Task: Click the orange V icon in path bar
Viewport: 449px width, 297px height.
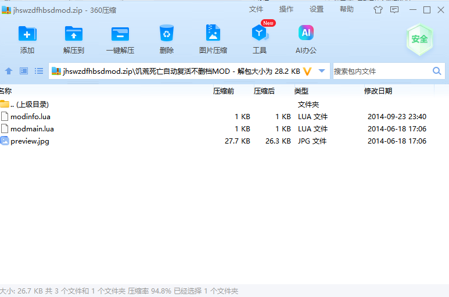Action: pos(307,71)
